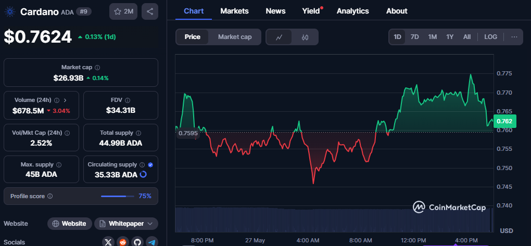Open the GitHub social link
531x246 pixels.
137,242
